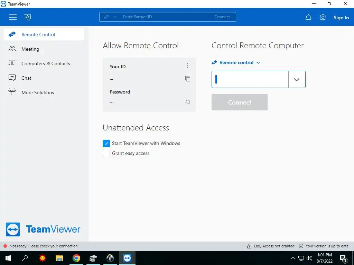
Task: Click 'Your version is up to date' text
Action: pos(327,246)
